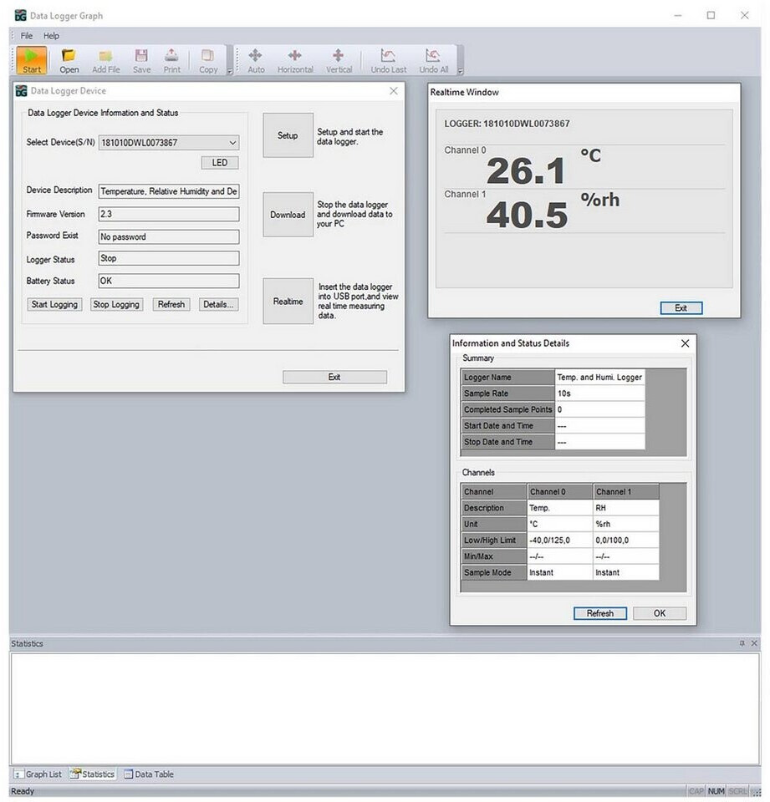Click the green Start toolbar icon

pos(31,60)
